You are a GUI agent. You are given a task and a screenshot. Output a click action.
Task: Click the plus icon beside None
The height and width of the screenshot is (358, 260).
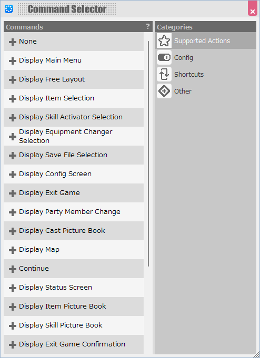[13, 42]
